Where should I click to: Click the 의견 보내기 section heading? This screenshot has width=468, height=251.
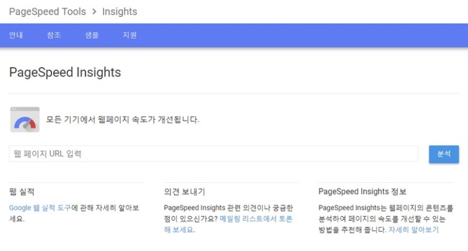[184, 192]
